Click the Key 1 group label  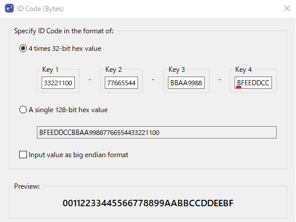click(50, 70)
